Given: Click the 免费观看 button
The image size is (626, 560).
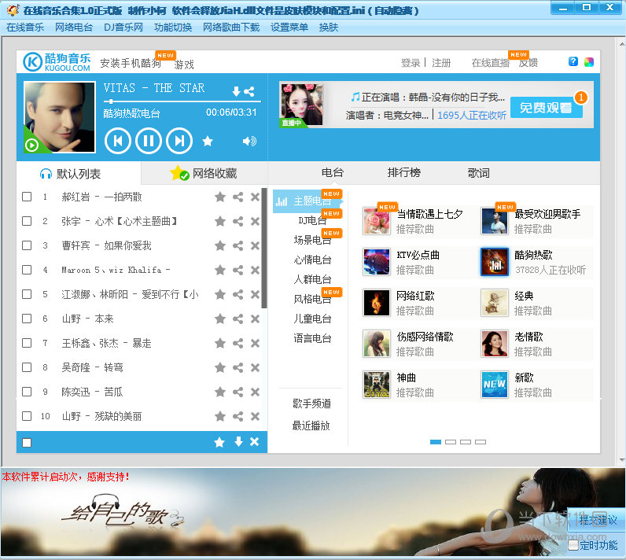Looking at the screenshot, I should click(x=546, y=107).
